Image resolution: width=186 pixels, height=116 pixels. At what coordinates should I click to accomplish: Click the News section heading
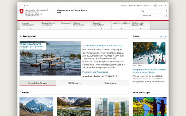136,36
